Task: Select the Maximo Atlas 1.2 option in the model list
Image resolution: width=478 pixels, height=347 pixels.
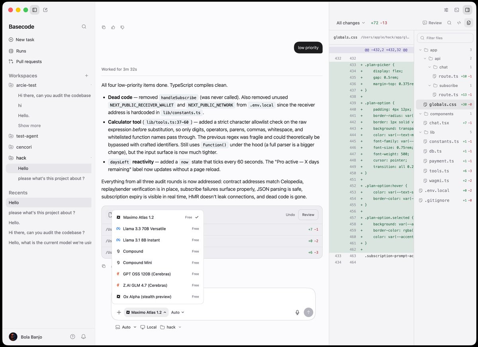Action: (x=158, y=217)
